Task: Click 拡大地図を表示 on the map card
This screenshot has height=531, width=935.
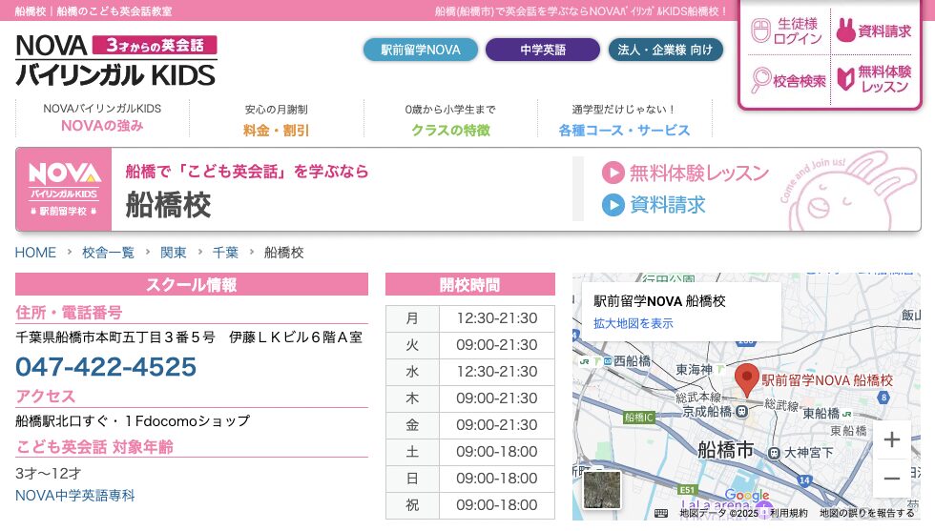Action: (x=634, y=323)
